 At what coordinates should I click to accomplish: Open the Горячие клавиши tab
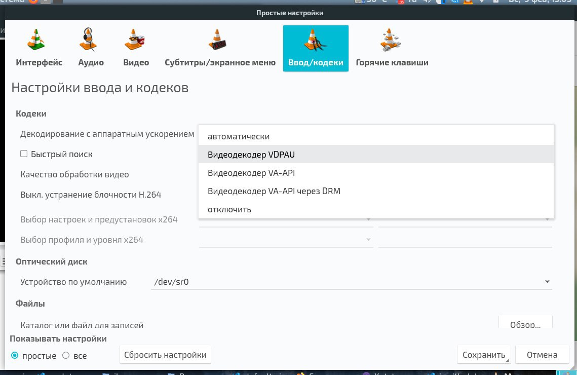(392, 49)
